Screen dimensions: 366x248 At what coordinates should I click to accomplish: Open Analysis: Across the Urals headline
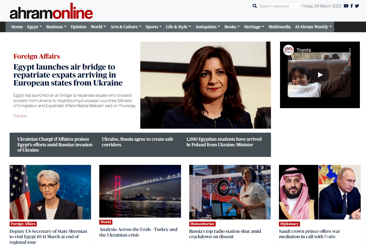click(138, 232)
